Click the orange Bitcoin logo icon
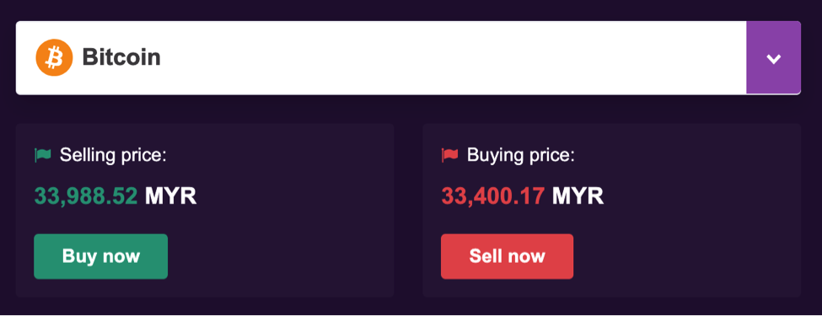This screenshot has width=822, height=316. (x=54, y=57)
